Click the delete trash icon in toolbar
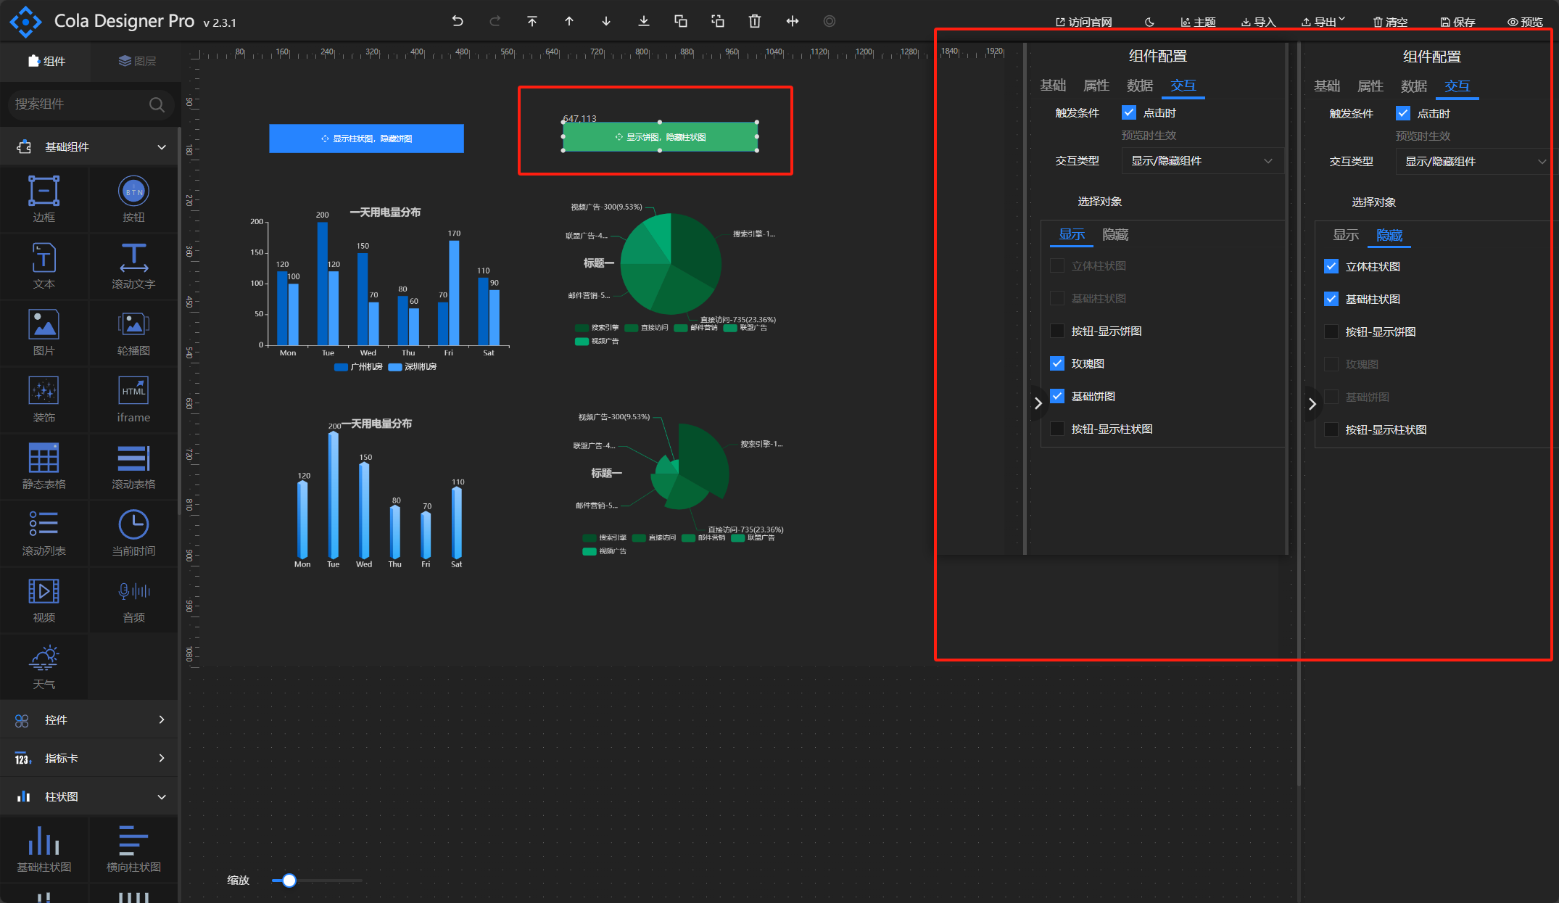Screen dimensions: 1559x903 pyautogui.click(x=755, y=21)
